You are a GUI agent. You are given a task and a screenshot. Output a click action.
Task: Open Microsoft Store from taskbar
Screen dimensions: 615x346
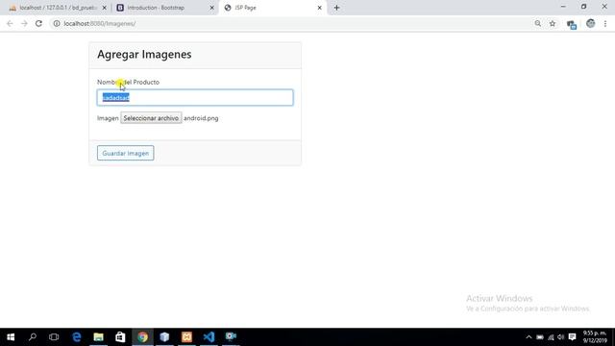(x=120, y=337)
